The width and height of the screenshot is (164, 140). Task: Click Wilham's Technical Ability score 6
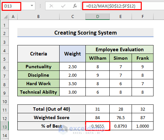[x=98, y=92]
